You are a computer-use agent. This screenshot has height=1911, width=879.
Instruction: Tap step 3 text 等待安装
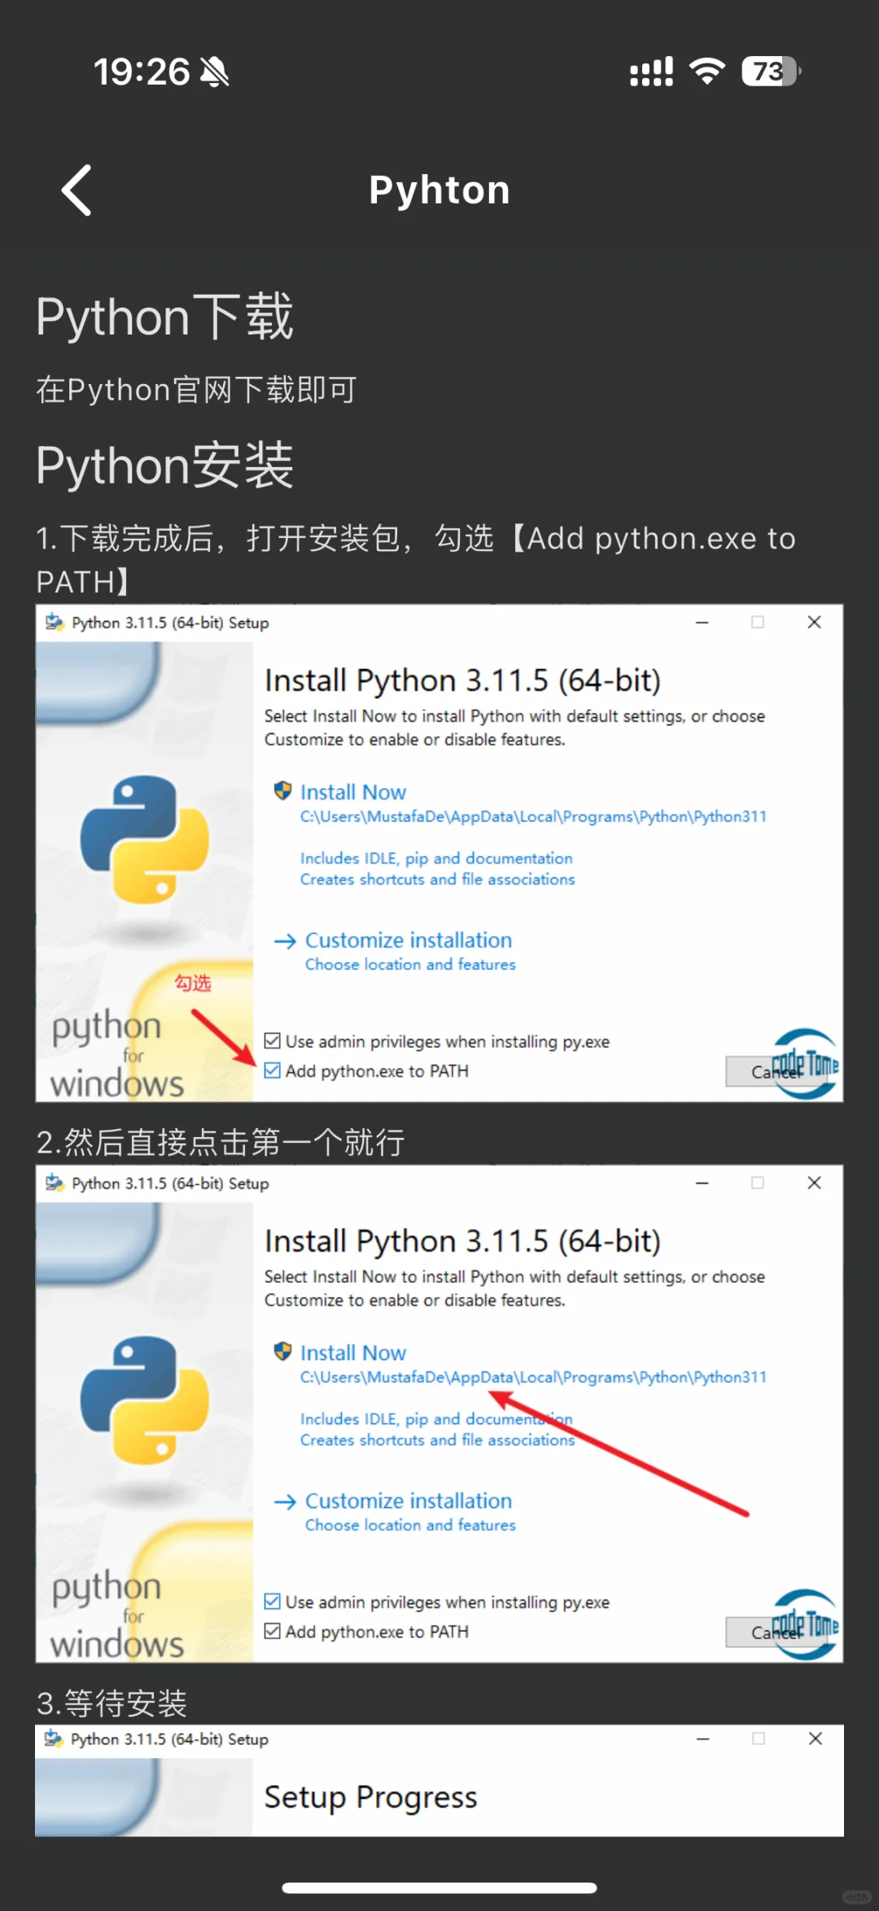coord(112,1703)
